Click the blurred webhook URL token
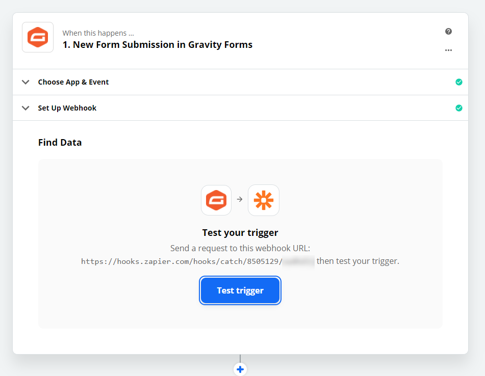485x376 pixels. point(298,261)
